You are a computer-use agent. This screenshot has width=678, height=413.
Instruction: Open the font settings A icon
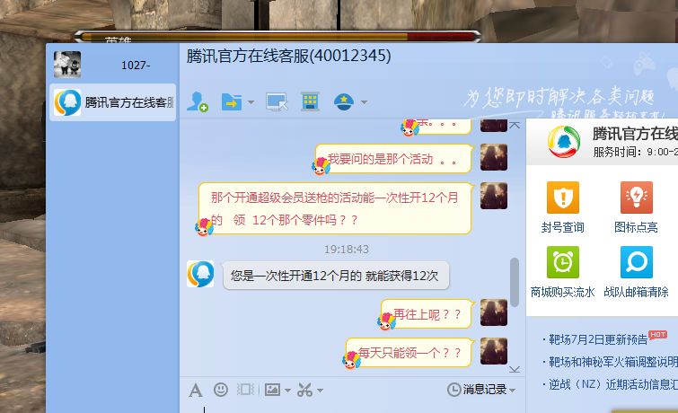196,390
